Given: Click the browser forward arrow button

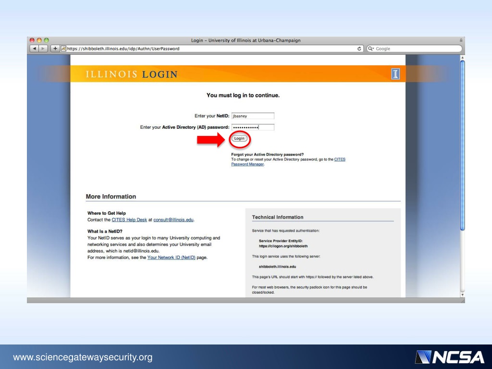Looking at the screenshot, I should tap(43, 49).
